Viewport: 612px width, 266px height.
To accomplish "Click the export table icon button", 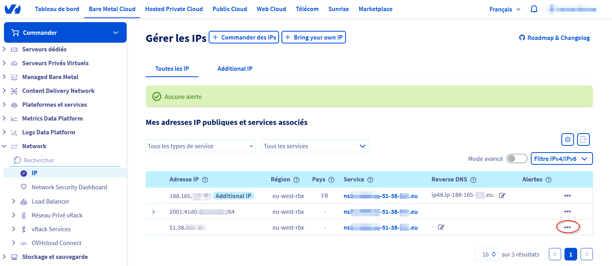I will pyautogui.click(x=583, y=140).
